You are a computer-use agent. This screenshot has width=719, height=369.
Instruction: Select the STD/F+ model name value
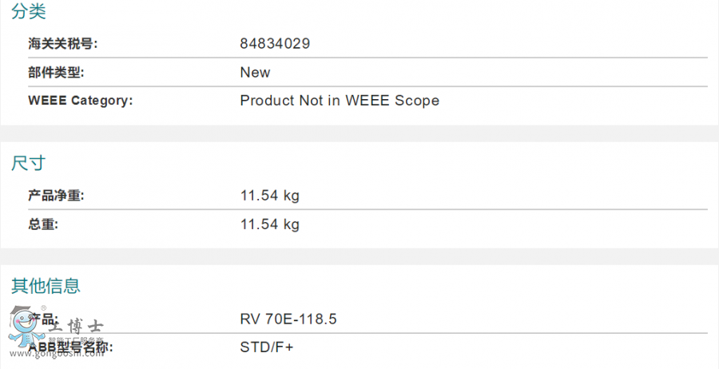[267, 347]
